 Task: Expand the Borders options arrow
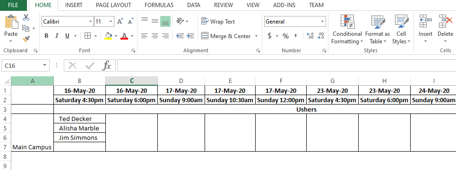click(x=95, y=36)
